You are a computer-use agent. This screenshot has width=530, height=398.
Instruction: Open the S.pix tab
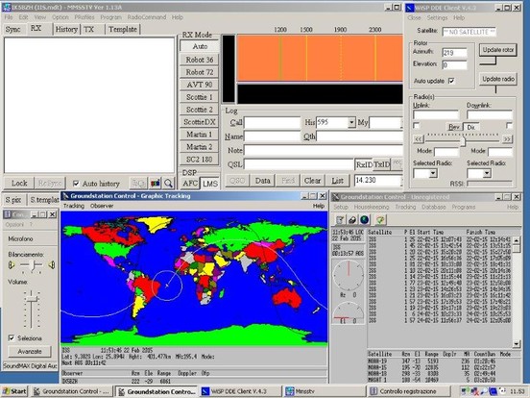[x=13, y=200]
